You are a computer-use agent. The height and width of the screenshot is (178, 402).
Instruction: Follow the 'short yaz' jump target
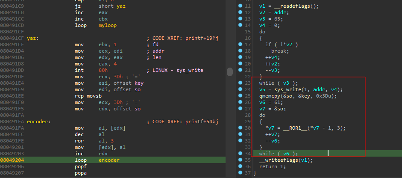pos(112,6)
